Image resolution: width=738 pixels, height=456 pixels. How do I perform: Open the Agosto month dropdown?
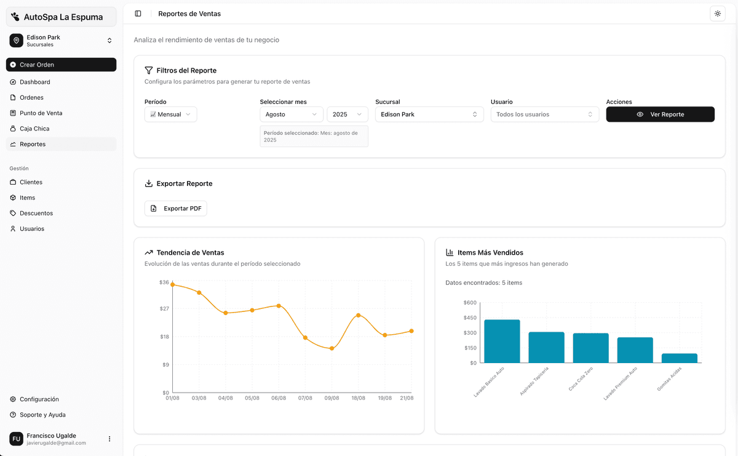pos(291,114)
